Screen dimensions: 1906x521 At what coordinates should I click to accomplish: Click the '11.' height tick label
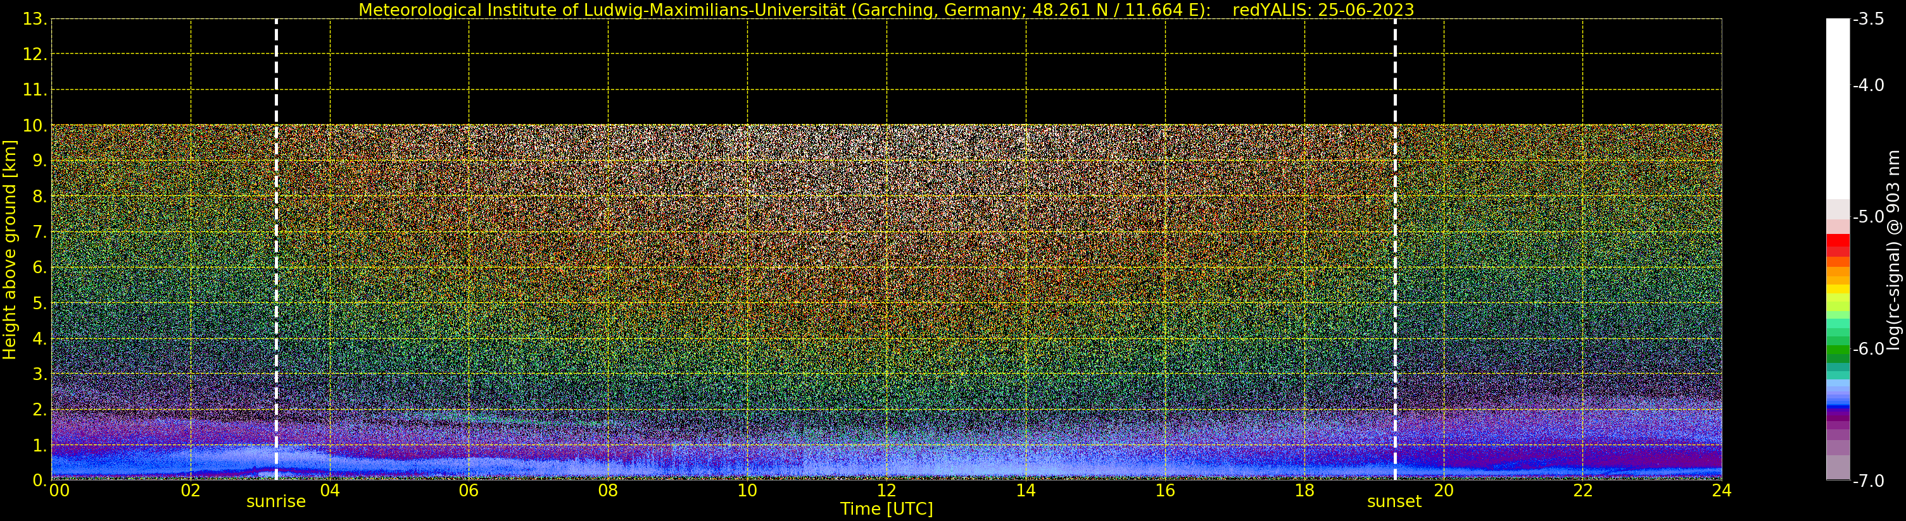[35, 90]
